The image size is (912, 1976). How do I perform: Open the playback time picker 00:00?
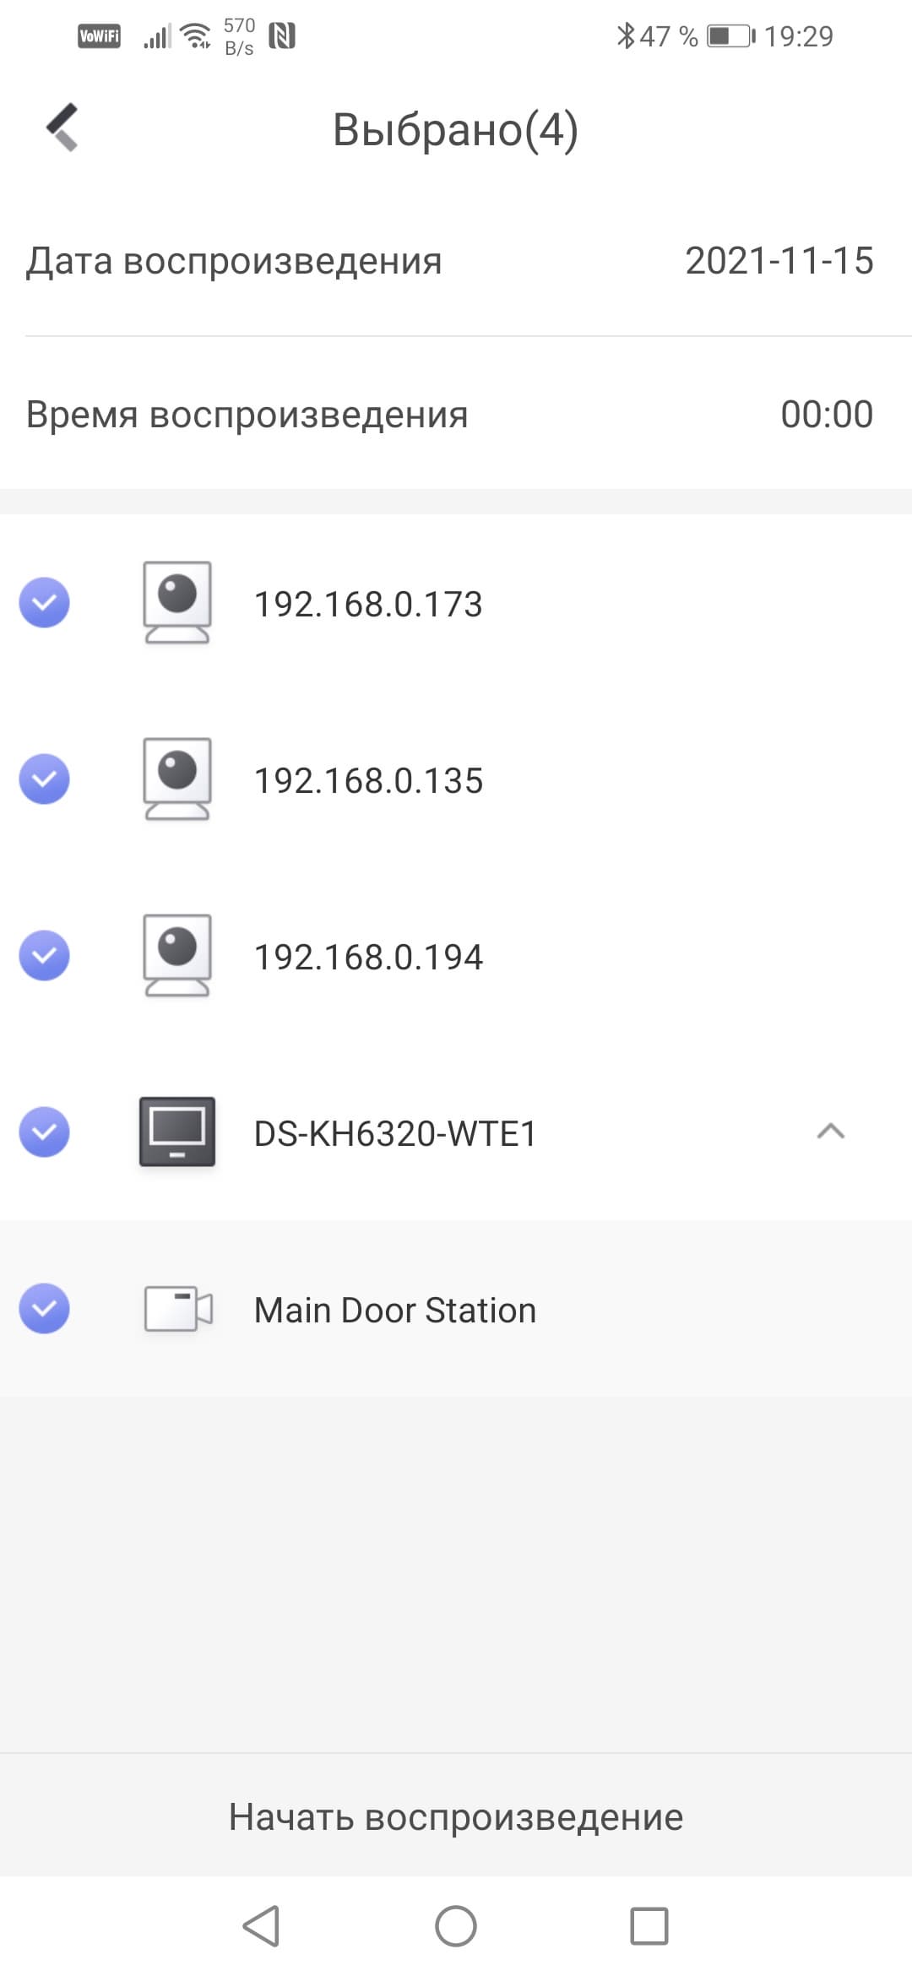pos(826,415)
